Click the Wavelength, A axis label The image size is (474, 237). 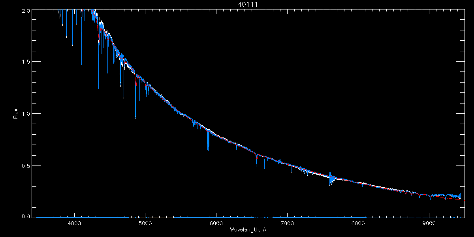click(x=248, y=229)
